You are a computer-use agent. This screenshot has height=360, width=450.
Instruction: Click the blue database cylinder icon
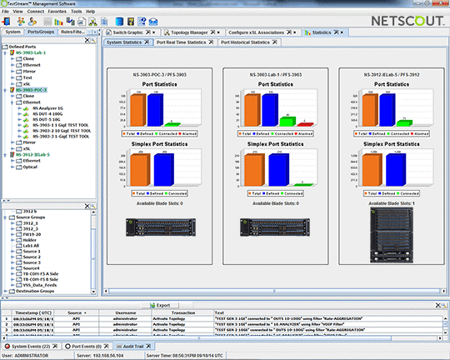coord(119,22)
